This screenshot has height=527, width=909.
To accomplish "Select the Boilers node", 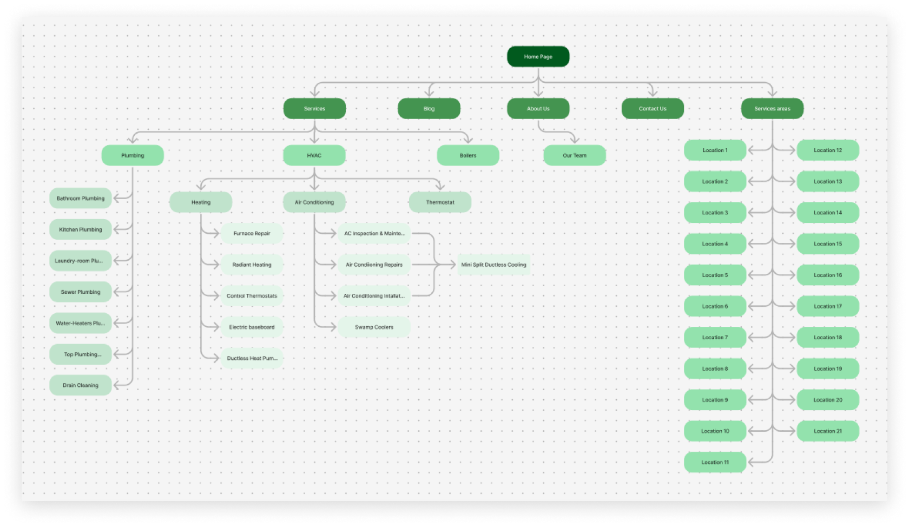I will point(467,155).
